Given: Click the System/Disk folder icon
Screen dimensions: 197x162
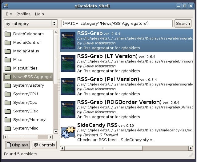Looking at the screenshot, I should [8, 111].
